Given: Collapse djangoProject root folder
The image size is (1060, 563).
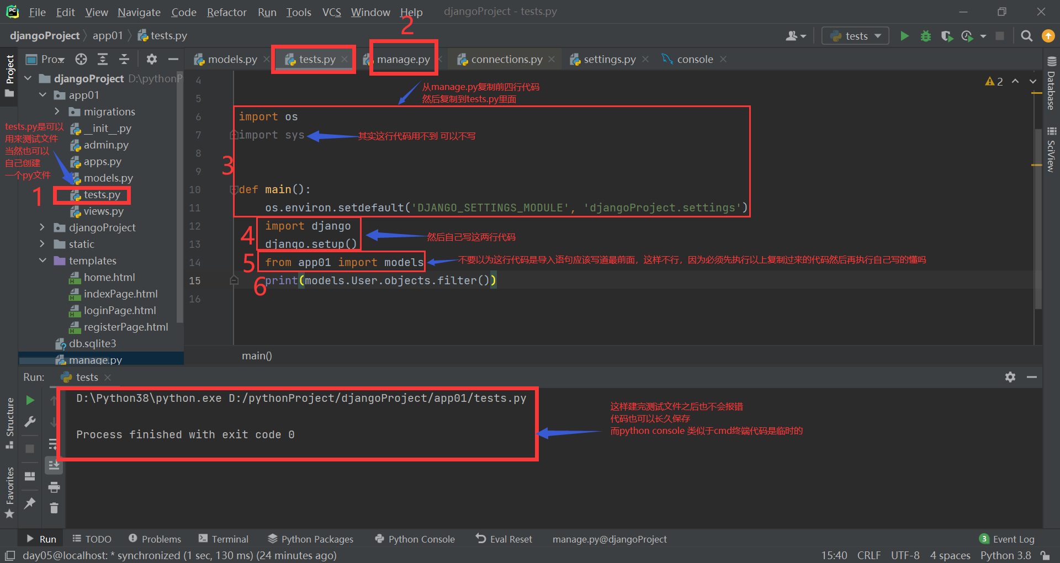Looking at the screenshot, I should tap(28, 78).
